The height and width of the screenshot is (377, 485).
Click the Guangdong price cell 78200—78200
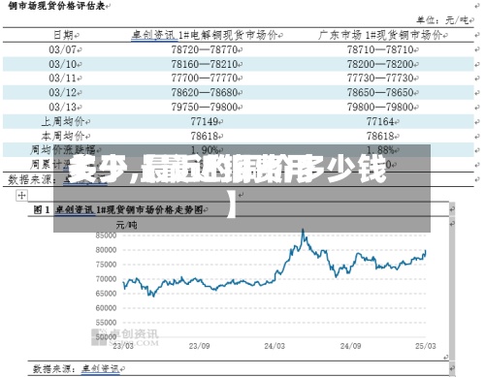[x=380, y=64]
